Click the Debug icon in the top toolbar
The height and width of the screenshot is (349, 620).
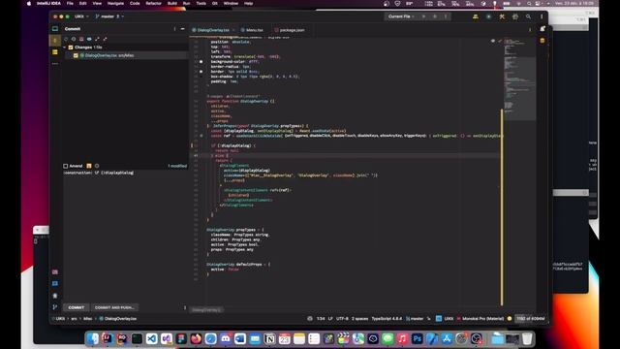point(435,16)
